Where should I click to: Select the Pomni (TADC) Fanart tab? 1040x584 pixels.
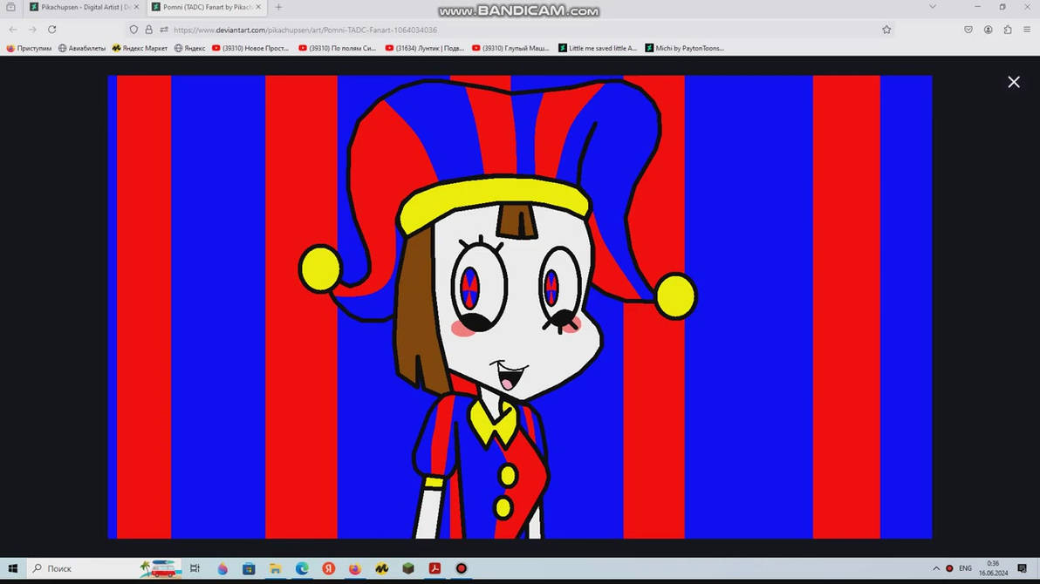pyautogui.click(x=206, y=7)
